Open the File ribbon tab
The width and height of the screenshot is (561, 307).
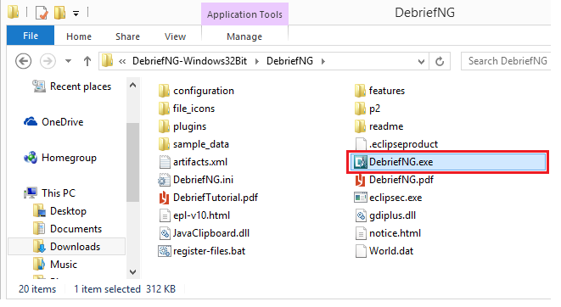point(31,36)
